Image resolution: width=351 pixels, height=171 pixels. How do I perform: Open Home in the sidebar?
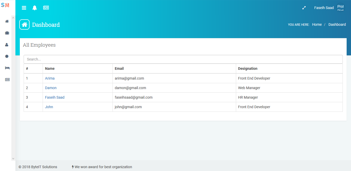[7, 21]
